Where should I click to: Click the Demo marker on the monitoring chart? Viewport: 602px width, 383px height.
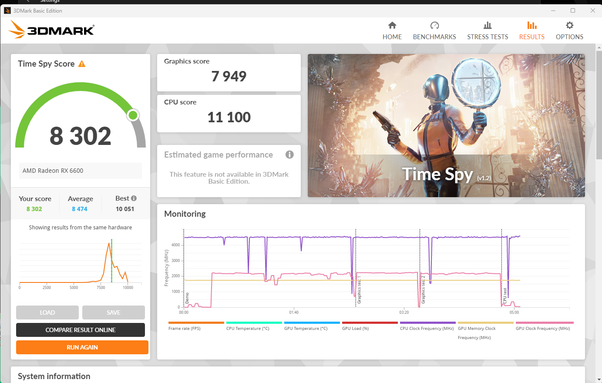[187, 298]
